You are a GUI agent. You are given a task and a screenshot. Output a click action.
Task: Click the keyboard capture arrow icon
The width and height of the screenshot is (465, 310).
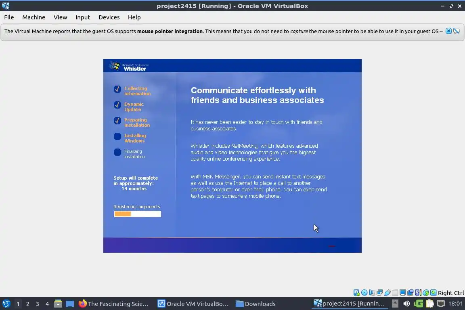[433, 293]
